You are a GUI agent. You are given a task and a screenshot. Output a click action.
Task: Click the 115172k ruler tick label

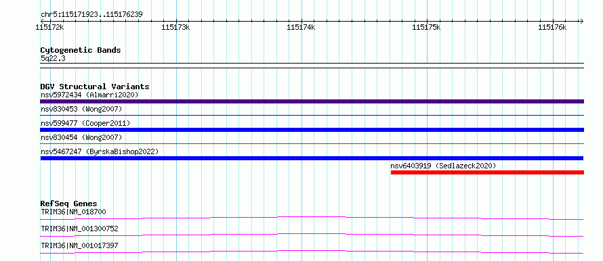(49, 27)
